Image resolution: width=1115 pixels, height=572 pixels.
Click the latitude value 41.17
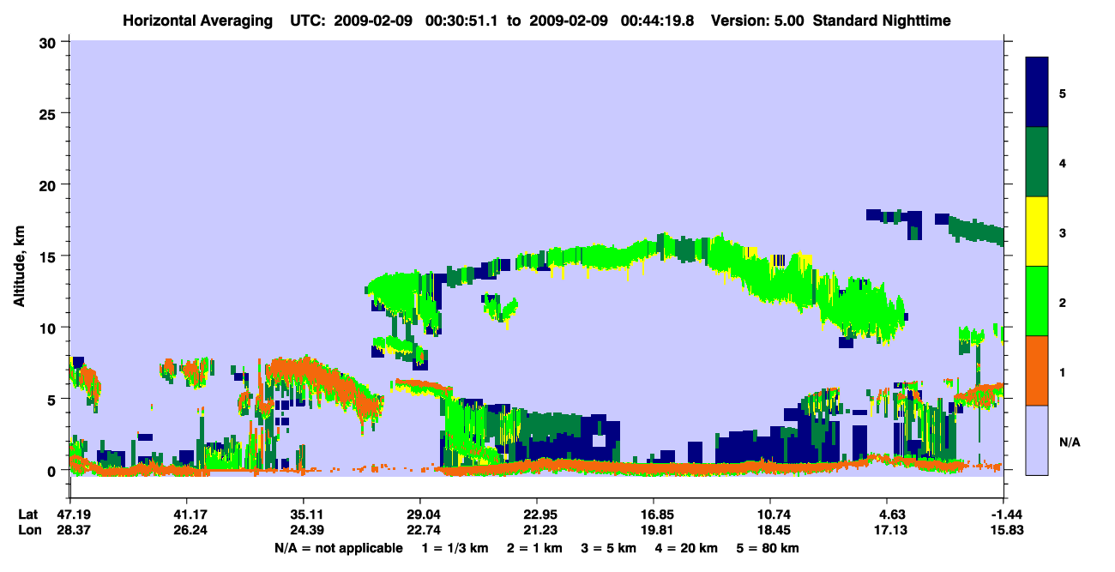pyautogui.click(x=186, y=515)
